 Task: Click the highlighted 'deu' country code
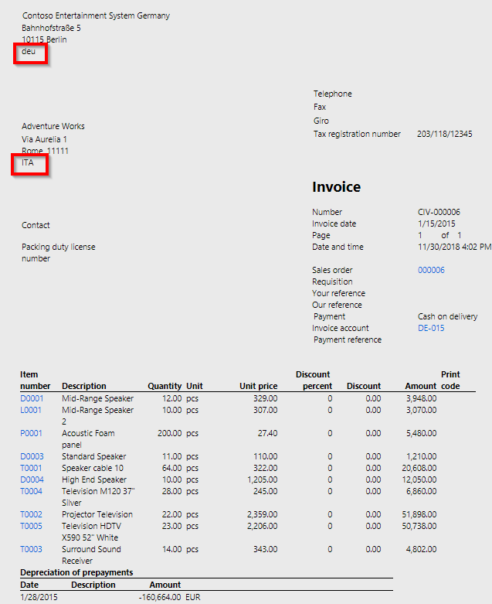pos(29,52)
